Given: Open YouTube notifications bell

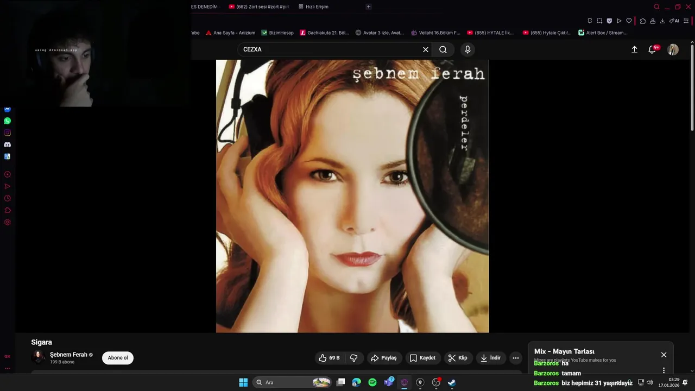Looking at the screenshot, I should pyautogui.click(x=653, y=49).
